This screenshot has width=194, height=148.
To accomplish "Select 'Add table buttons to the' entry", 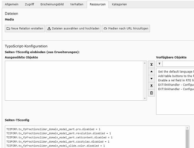I will [x=176, y=76].
